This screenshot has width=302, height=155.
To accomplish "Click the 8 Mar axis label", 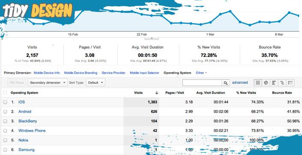I will click(279, 35).
